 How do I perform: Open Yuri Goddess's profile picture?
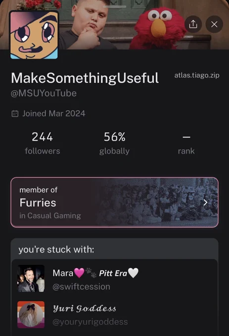click(x=31, y=315)
